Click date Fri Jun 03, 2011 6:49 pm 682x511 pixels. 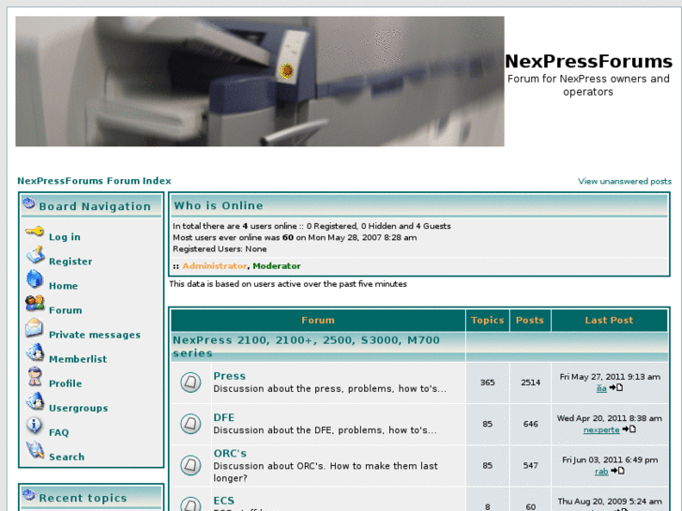(610, 459)
